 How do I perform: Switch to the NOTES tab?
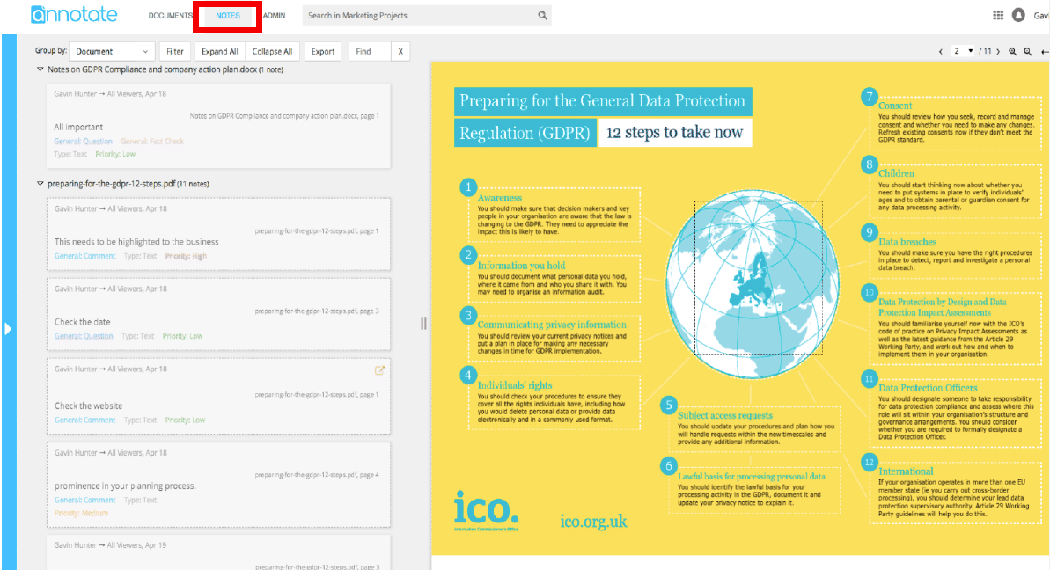(x=228, y=15)
